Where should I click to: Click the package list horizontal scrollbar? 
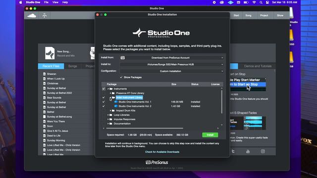tap(145, 128)
